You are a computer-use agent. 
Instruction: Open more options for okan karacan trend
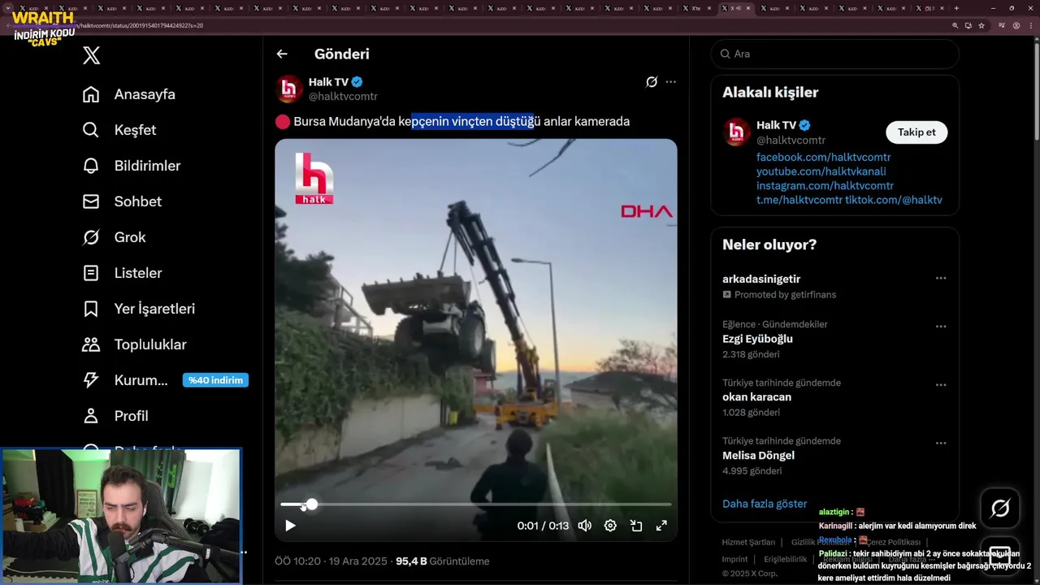[x=941, y=385]
